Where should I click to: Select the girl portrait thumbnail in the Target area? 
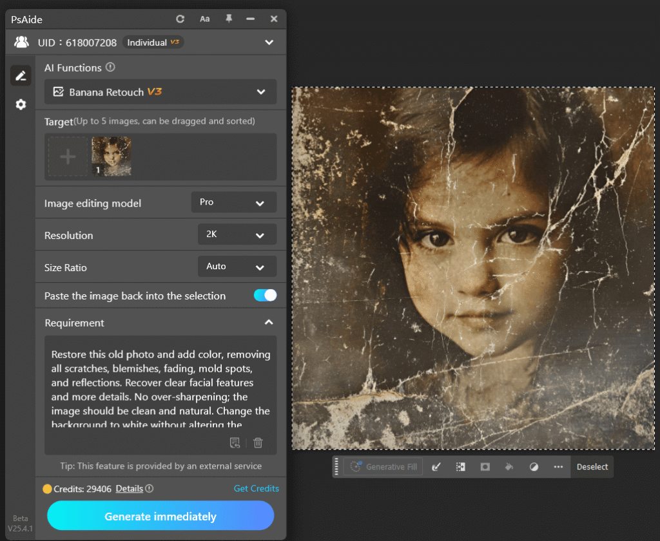(111, 156)
